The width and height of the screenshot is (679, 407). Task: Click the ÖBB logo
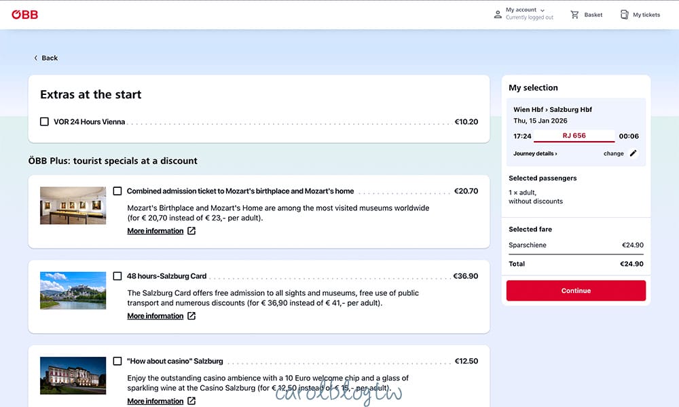point(25,14)
